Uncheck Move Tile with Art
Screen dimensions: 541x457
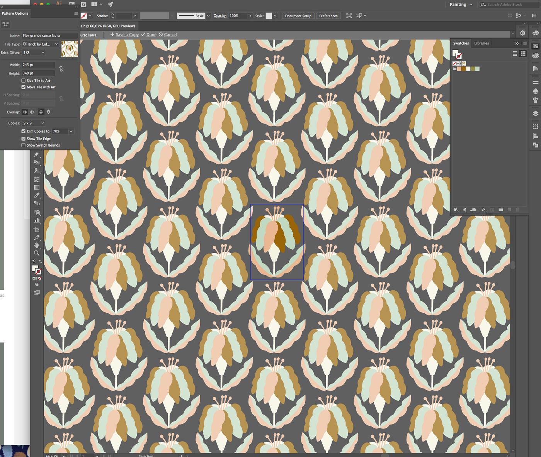pos(24,87)
